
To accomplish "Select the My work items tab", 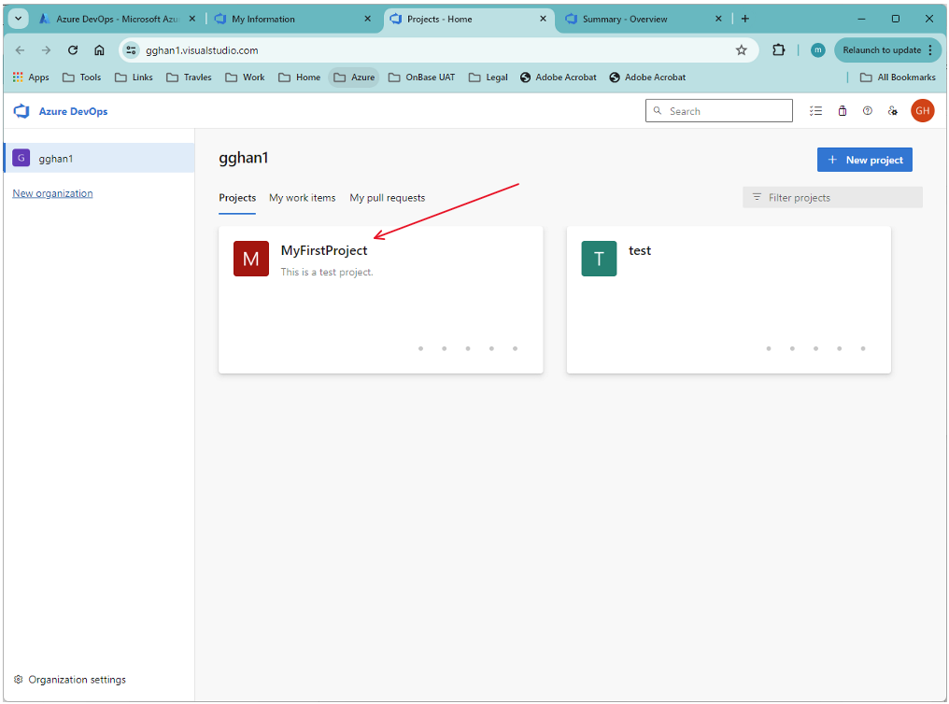I will [302, 198].
